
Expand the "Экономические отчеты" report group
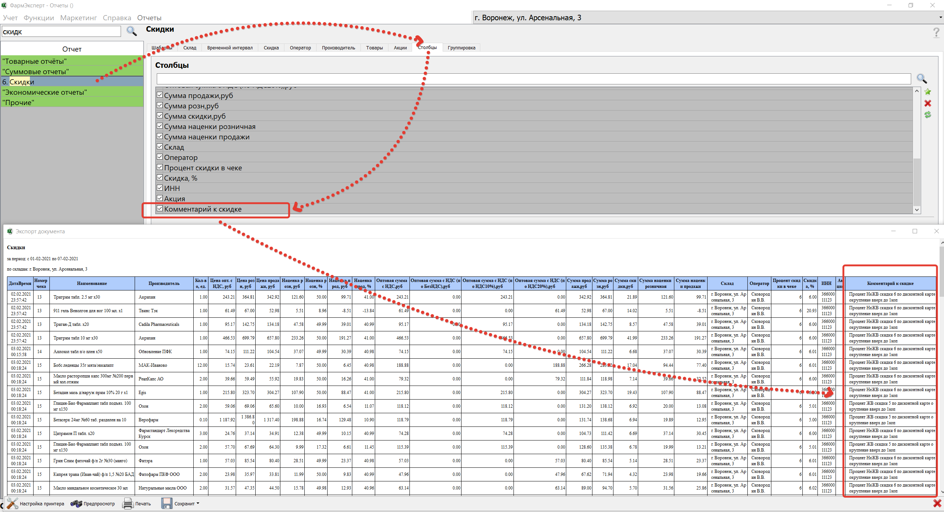[44, 92]
